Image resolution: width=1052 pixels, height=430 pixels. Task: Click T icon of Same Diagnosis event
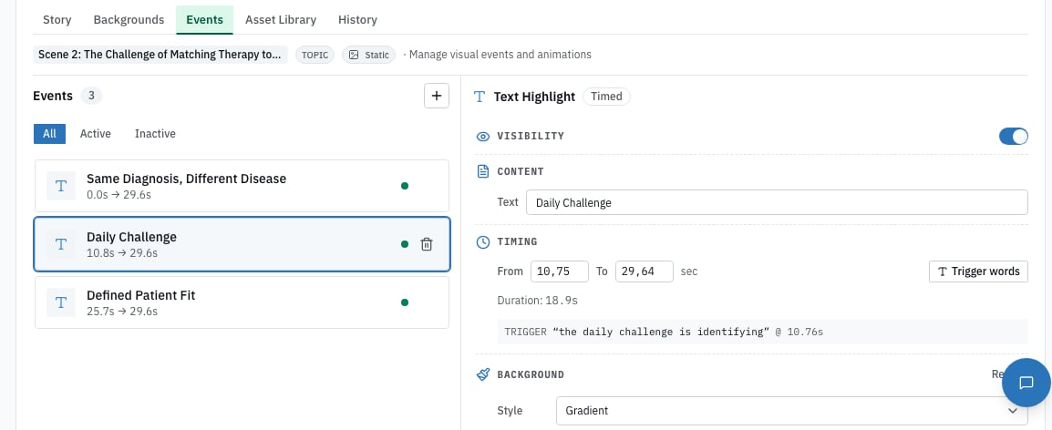pos(61,186)
